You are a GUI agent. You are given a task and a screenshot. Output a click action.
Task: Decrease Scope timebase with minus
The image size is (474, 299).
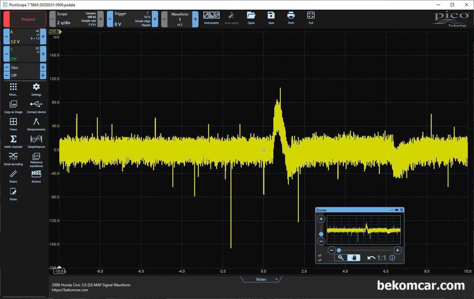53,19
